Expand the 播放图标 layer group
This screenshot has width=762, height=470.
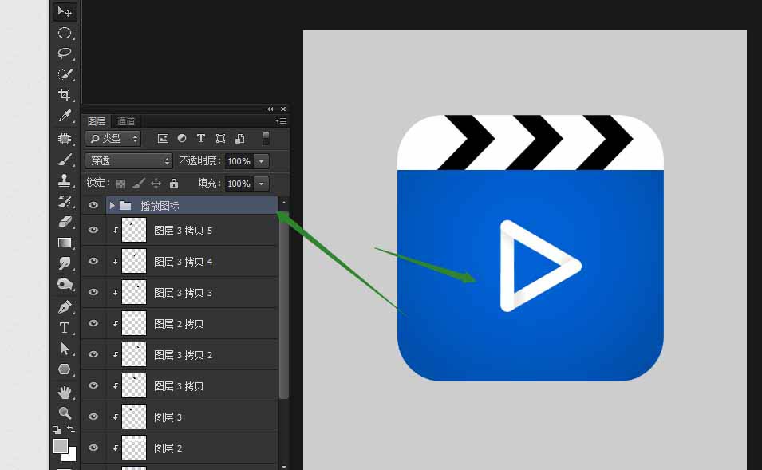(113, 206)
